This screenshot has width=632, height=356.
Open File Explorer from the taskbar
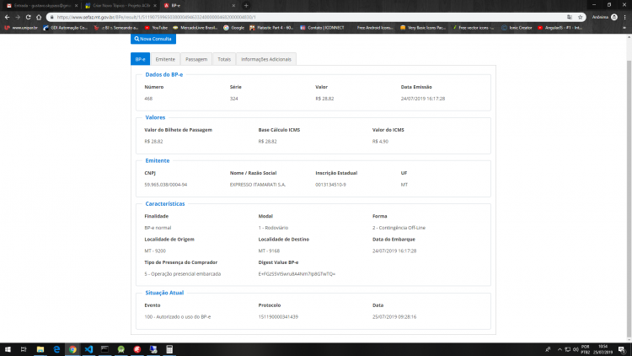40,349
